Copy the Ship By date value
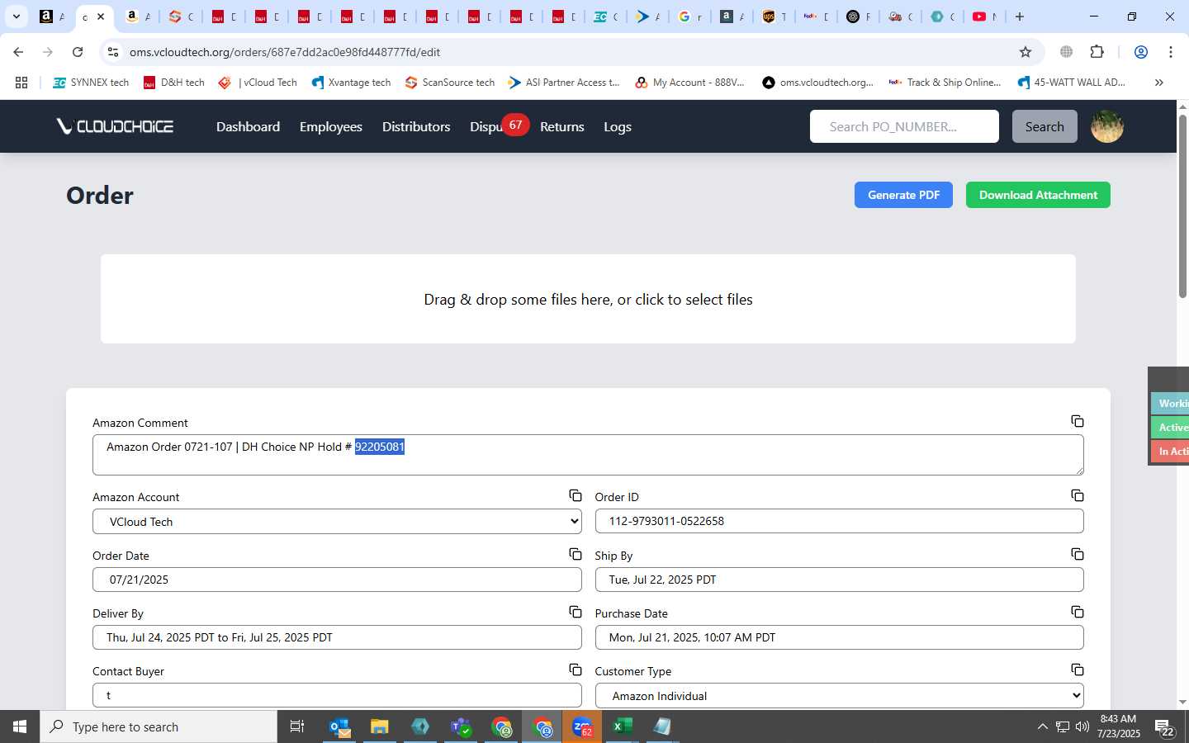1189x743 pixels. [x=1078, y=554]
